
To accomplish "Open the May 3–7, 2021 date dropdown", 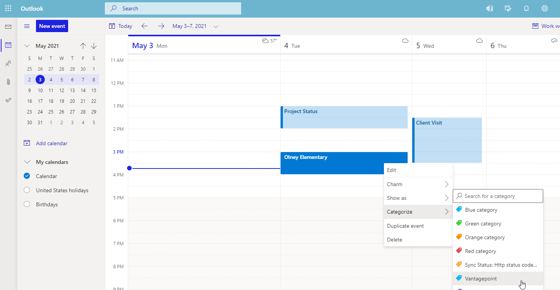I will click(216, 26).
